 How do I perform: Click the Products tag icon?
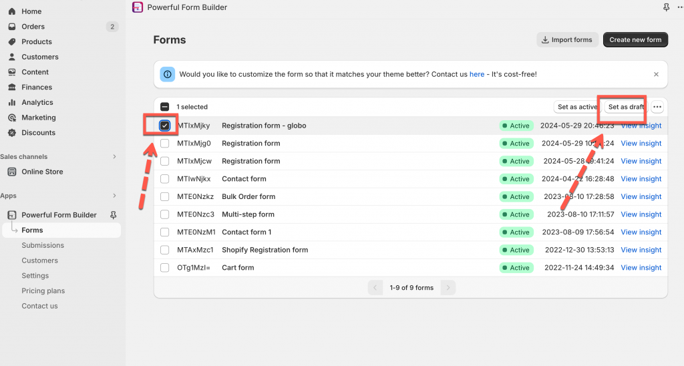click(12, 42)
